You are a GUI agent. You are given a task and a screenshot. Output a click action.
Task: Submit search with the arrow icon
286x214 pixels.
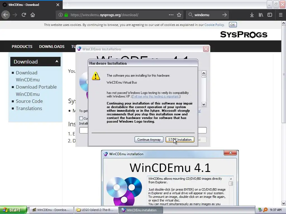click(225, 15)
